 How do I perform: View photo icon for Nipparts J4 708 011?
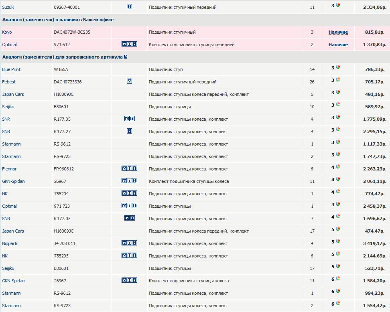pyautogui.click(x=124, y=243)
